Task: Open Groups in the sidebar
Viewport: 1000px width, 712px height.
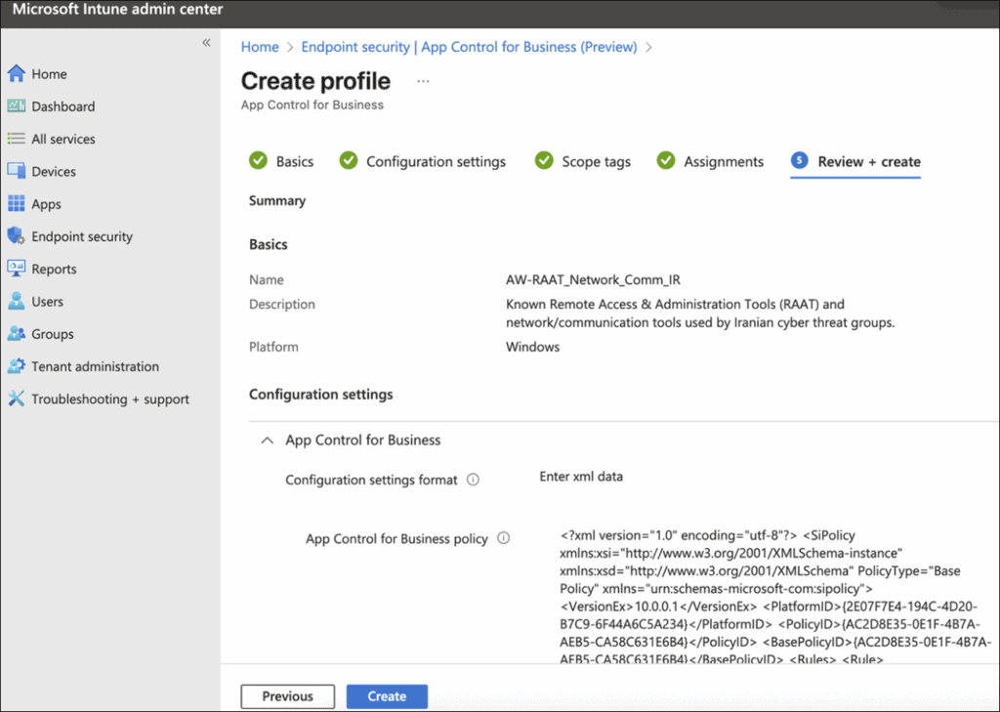Action: (x=53, y=334)
